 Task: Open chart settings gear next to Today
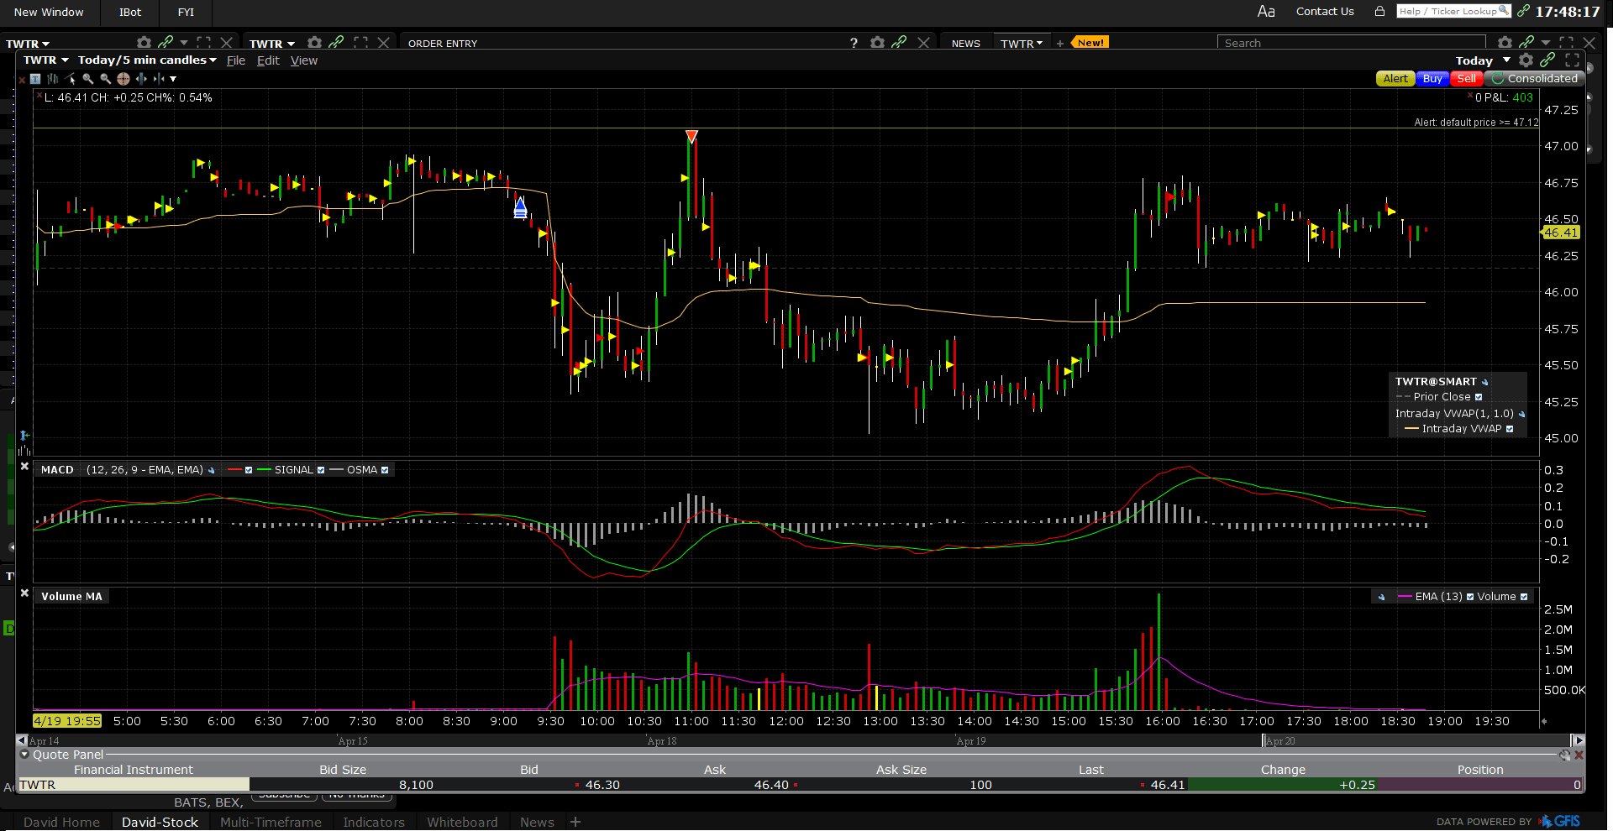[1526, 60]
